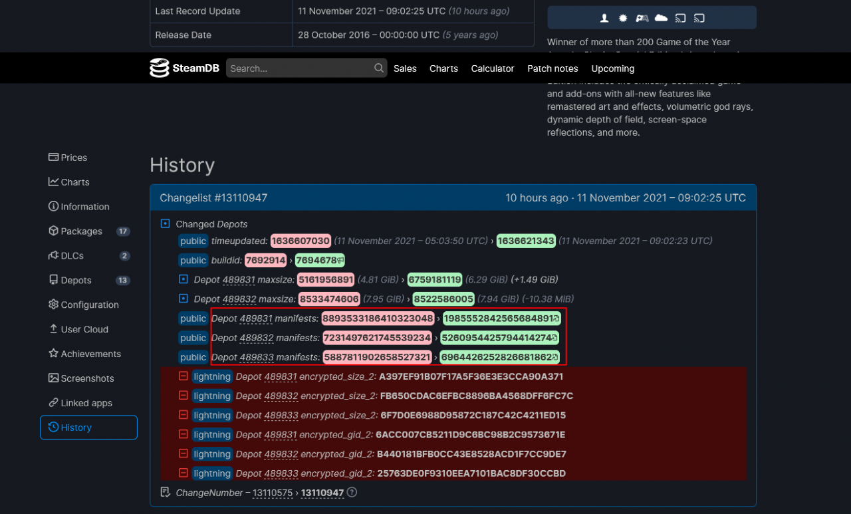The height and width of the screenshot is (514, 851).
Task: Collapse the Changed Depots section
Action: 166,224
